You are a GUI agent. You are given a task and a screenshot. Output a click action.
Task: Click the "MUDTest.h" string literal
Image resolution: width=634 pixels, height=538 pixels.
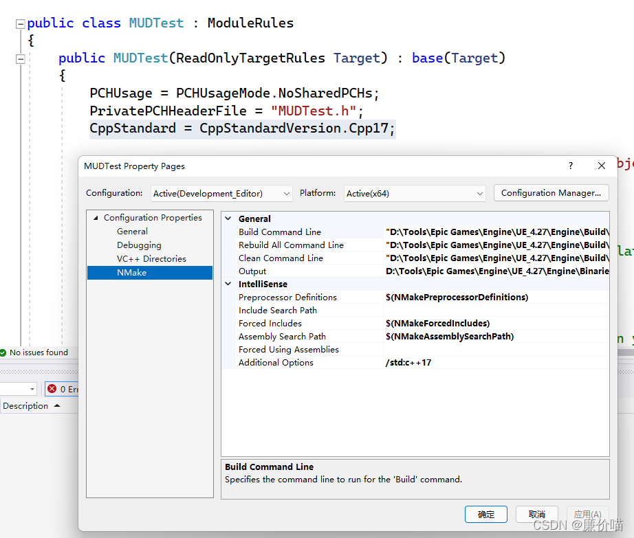(x=314, y=111)
